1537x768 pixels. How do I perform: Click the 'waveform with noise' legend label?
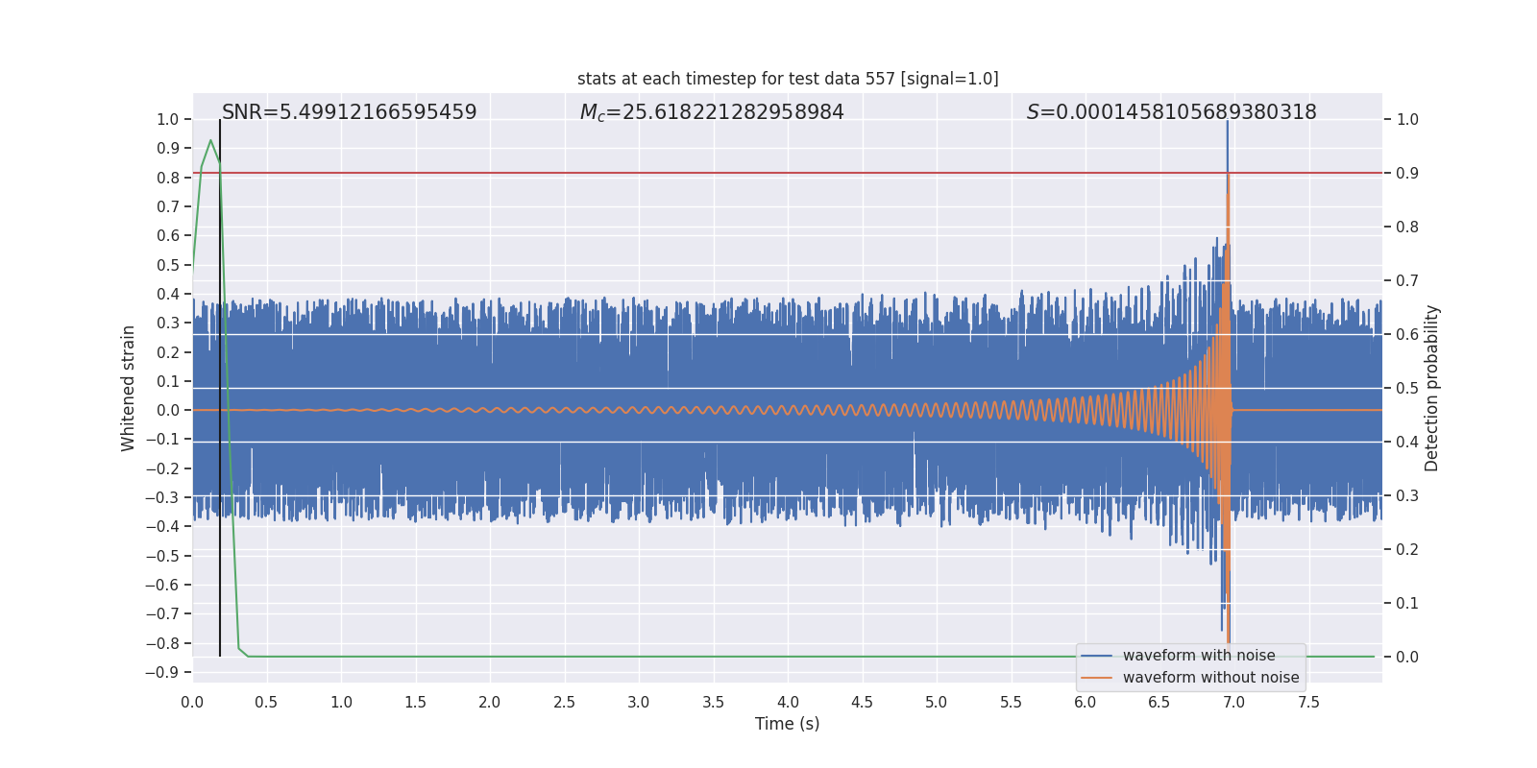[x=1199, y=656]
